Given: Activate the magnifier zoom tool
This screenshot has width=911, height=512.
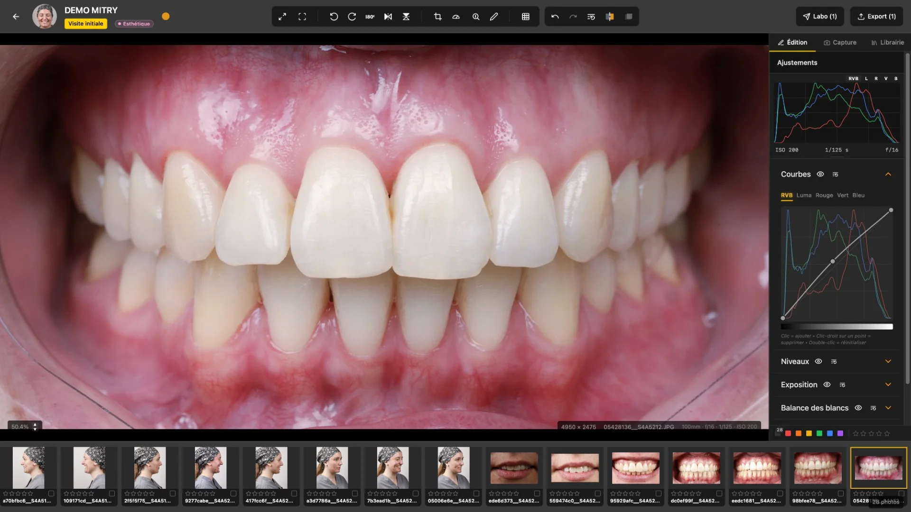Looking at the screenshot, I should 476,17.
